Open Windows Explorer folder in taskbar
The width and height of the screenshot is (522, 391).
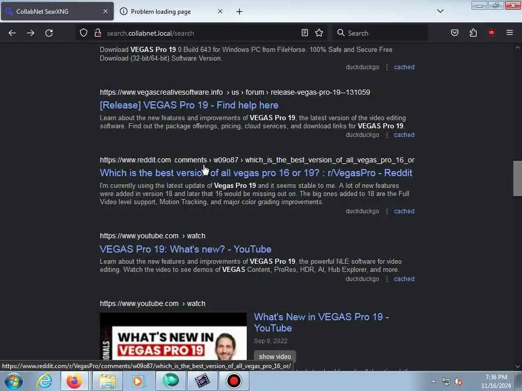(107, 381)
